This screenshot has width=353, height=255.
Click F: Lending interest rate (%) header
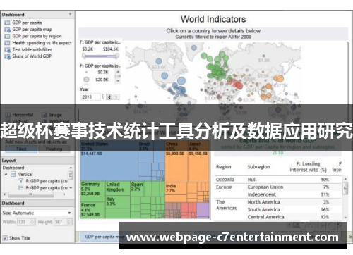[308, 167]
